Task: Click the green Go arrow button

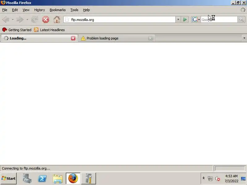Action: [185, 20]
